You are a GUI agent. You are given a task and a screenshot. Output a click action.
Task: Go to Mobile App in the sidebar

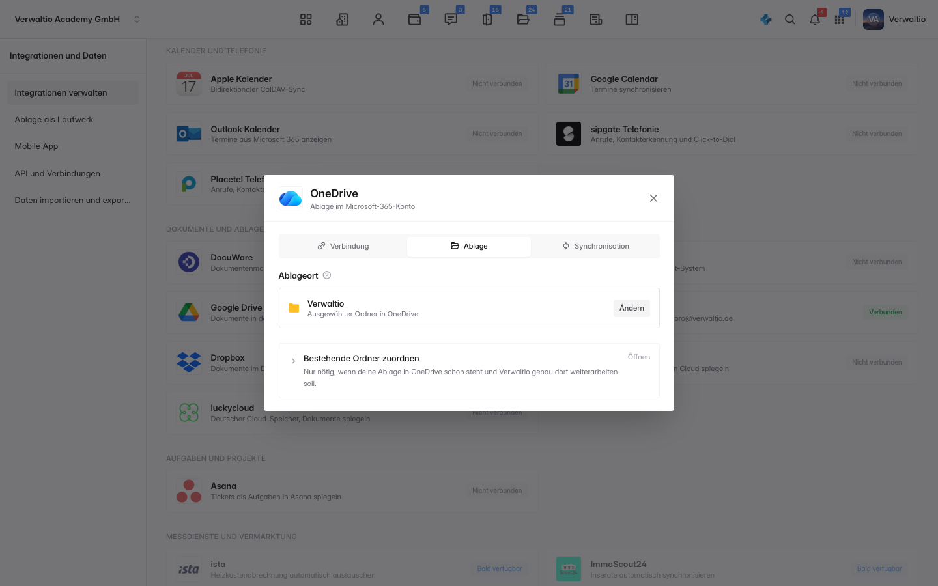pyautogui.click(x=73, y=146)
